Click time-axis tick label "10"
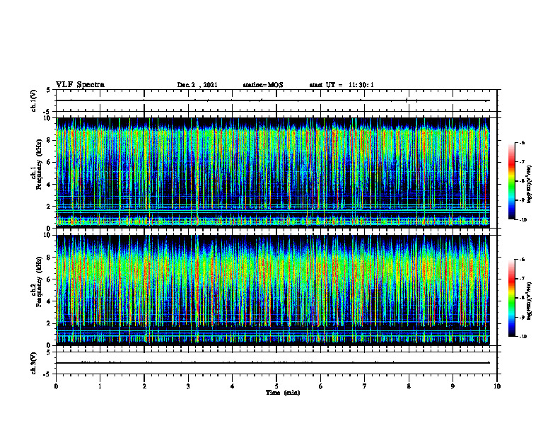The image size is (560, 433). 497,386
